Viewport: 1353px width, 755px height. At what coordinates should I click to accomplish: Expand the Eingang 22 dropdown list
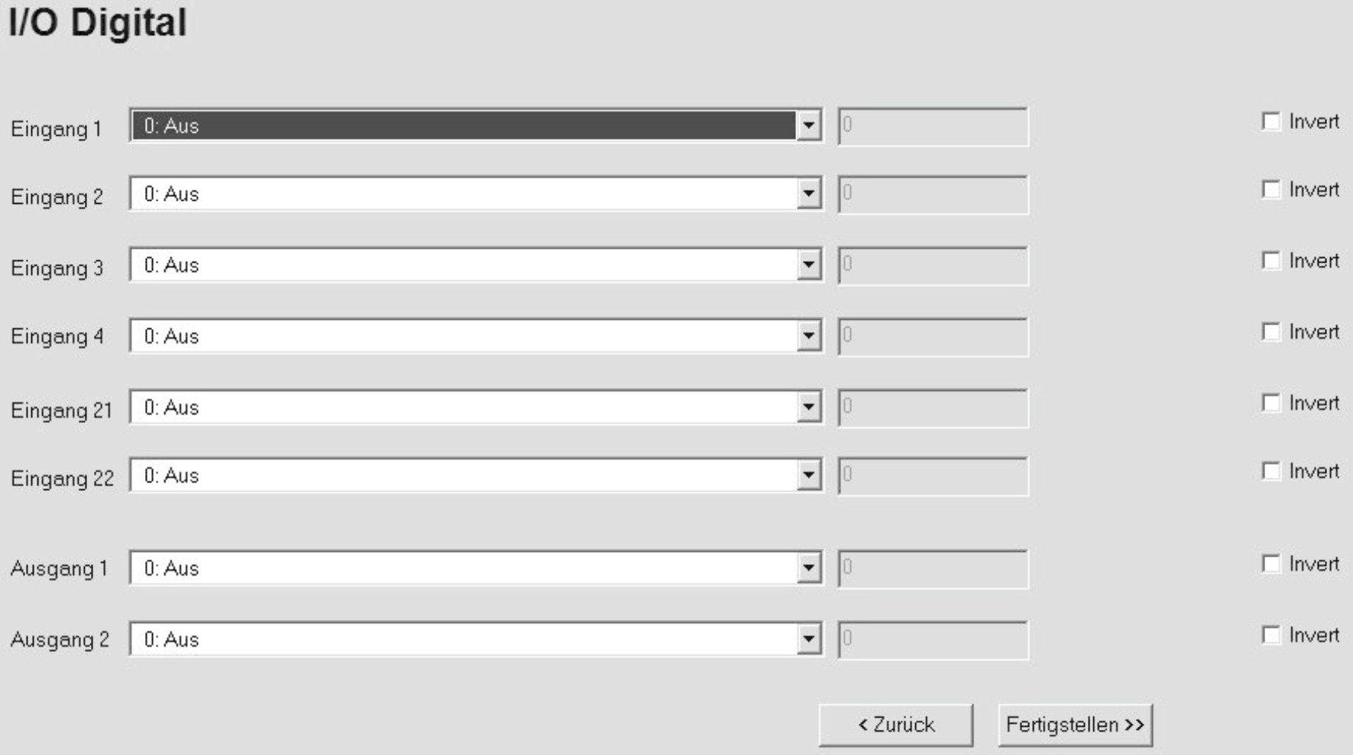[808, 476]
